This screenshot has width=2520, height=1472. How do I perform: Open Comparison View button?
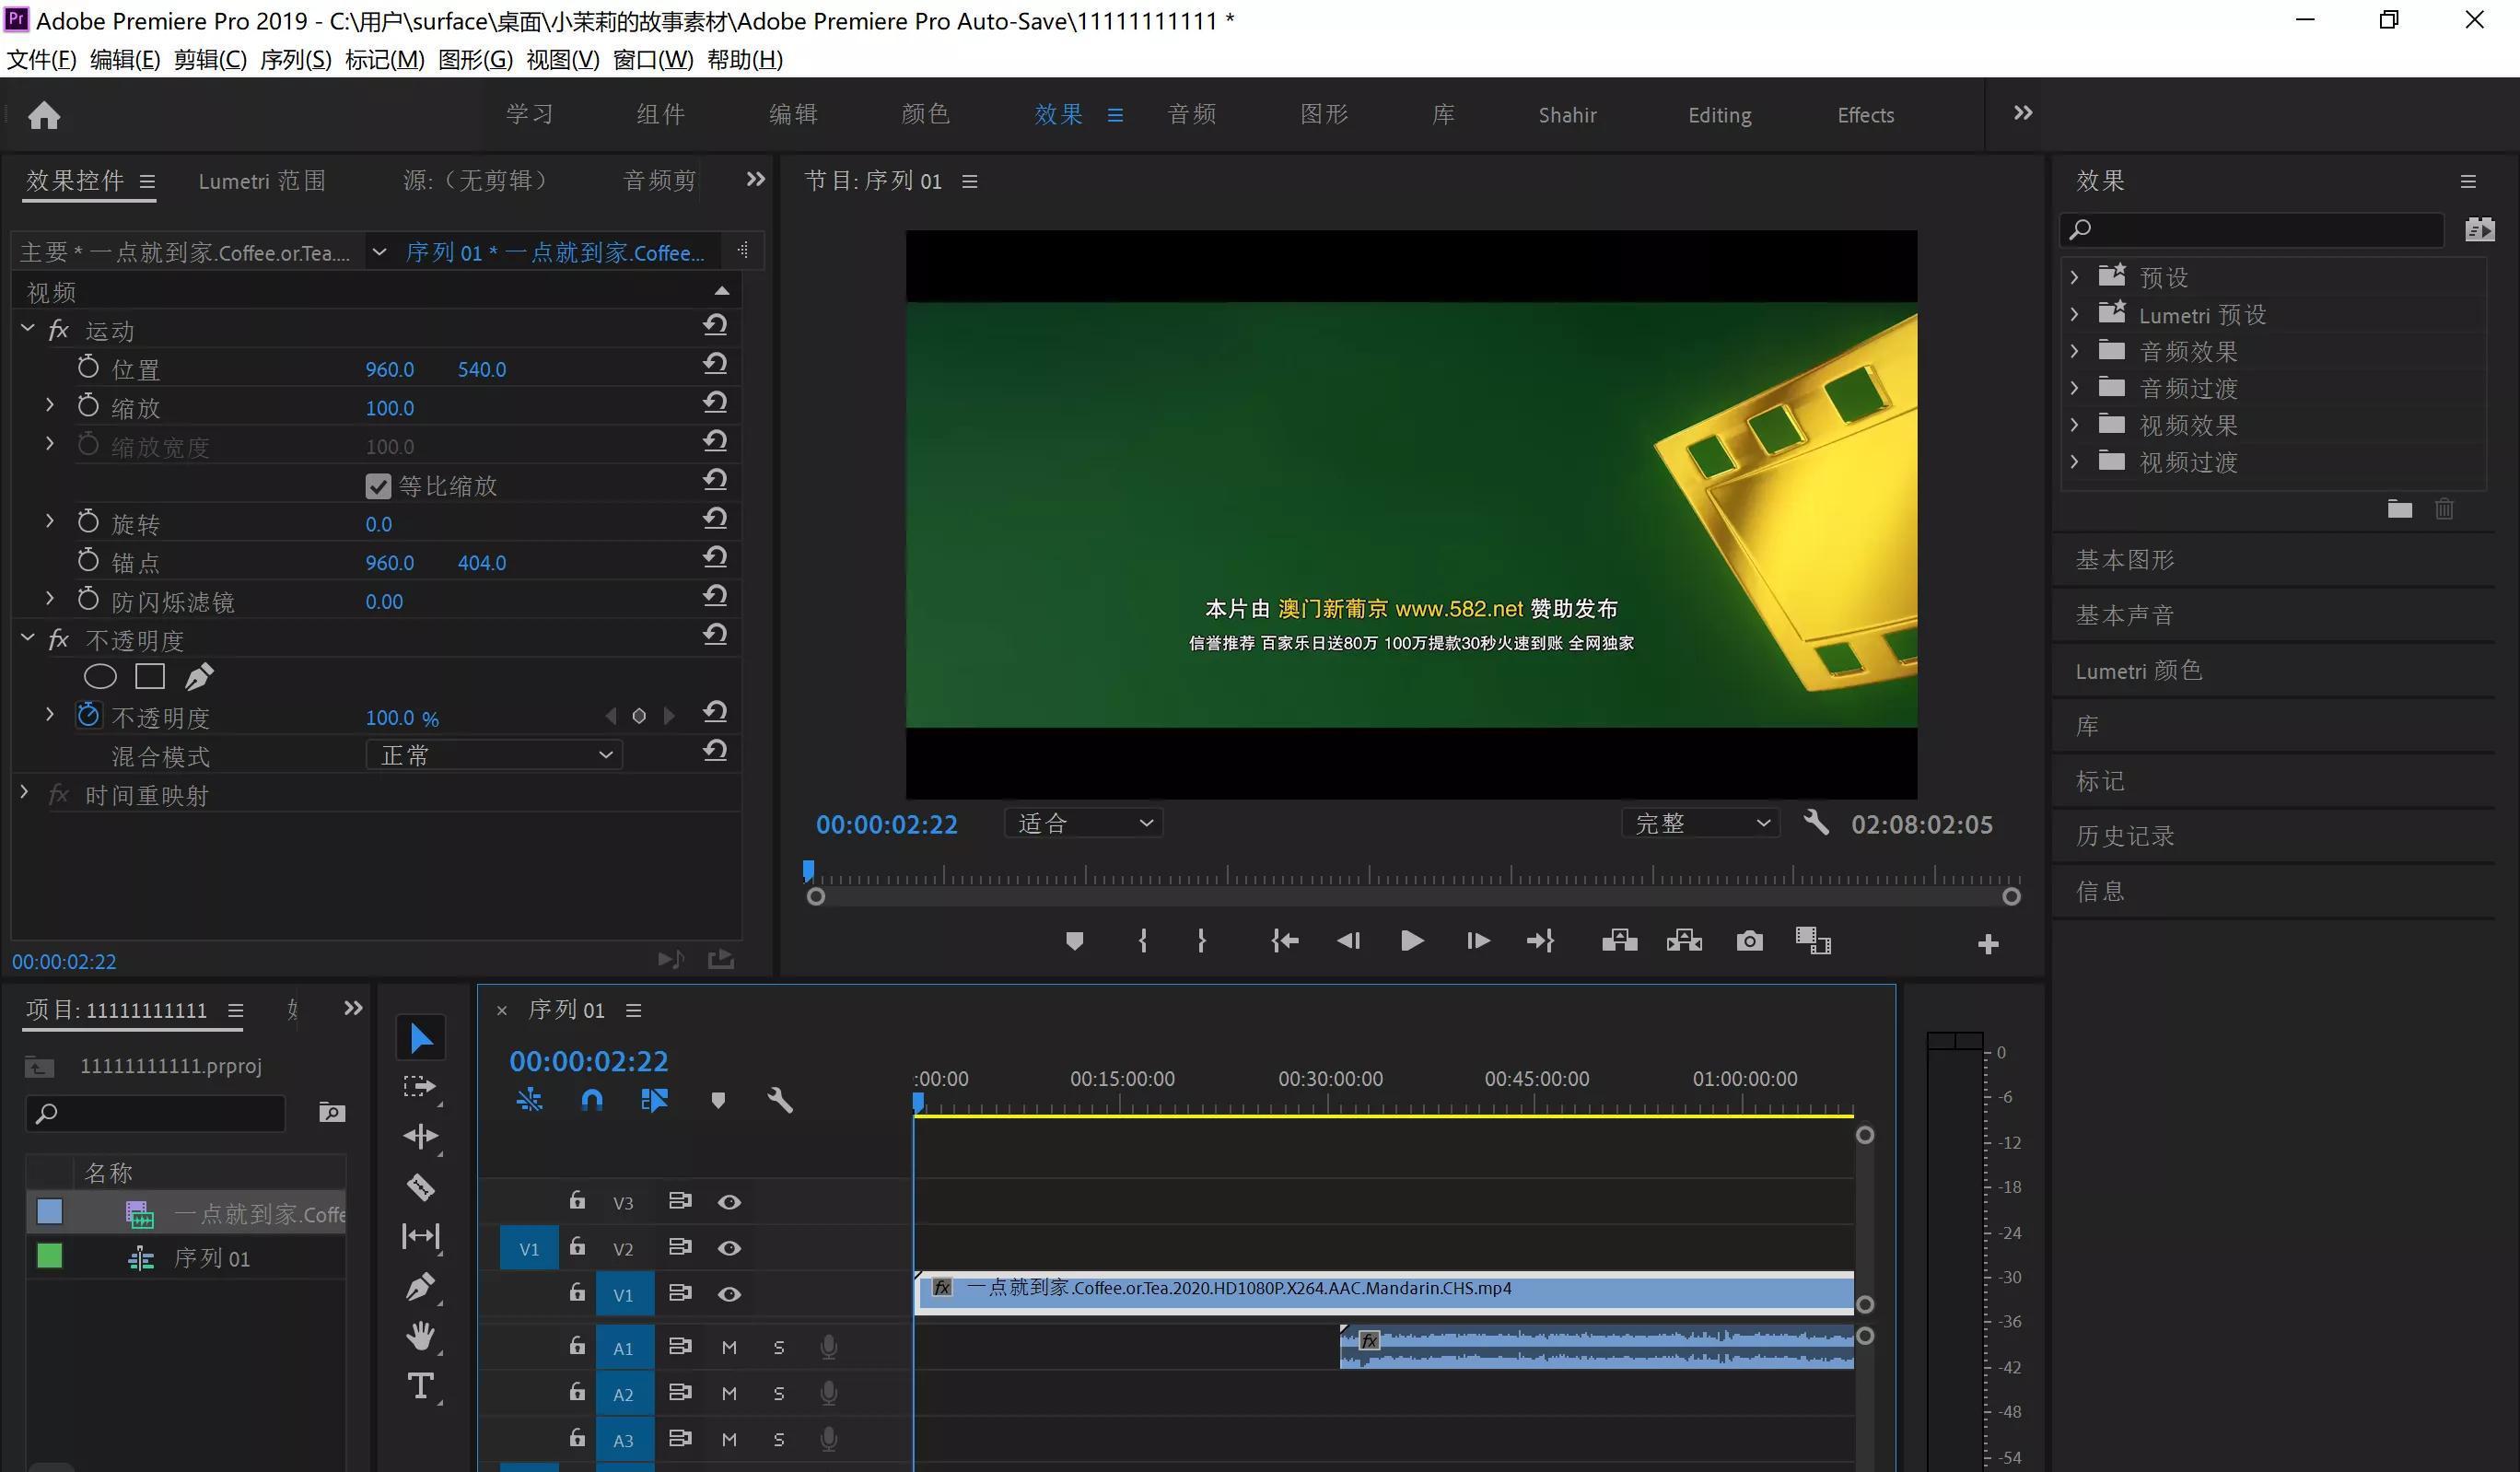[1813, 941]
